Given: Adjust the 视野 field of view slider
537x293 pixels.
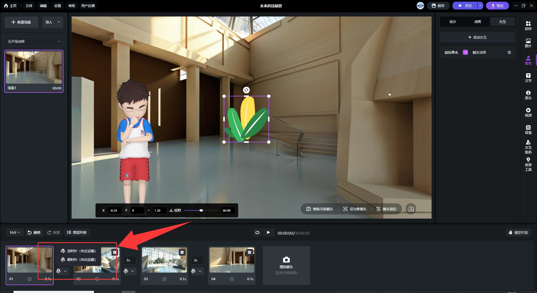Looking at the screenshot, I should (201, 210).
